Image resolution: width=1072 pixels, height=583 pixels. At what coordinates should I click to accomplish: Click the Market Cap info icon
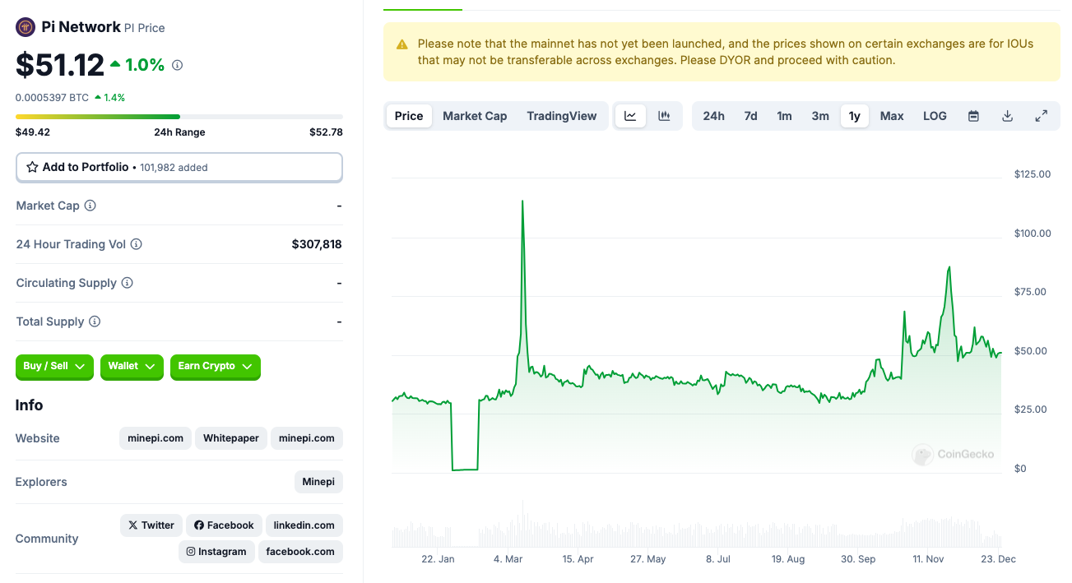click(x=90, y=206)
